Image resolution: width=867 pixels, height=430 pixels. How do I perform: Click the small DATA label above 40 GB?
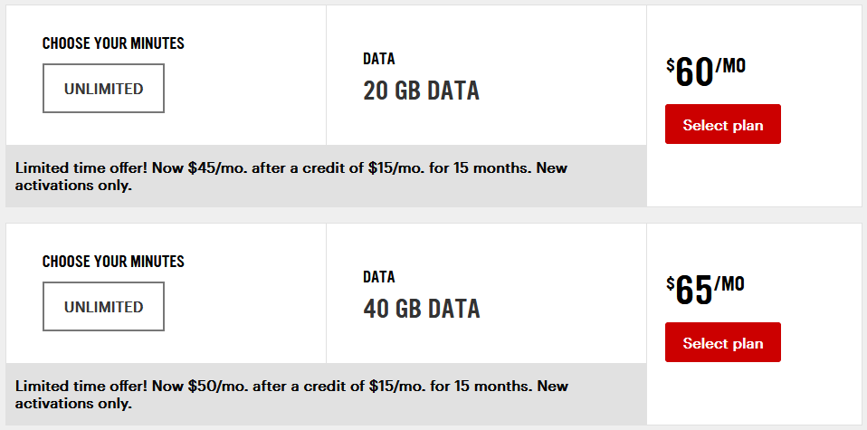coord(379,278)
